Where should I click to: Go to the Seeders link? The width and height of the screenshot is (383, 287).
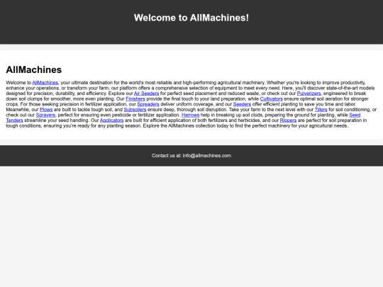(x=242, y=104)
